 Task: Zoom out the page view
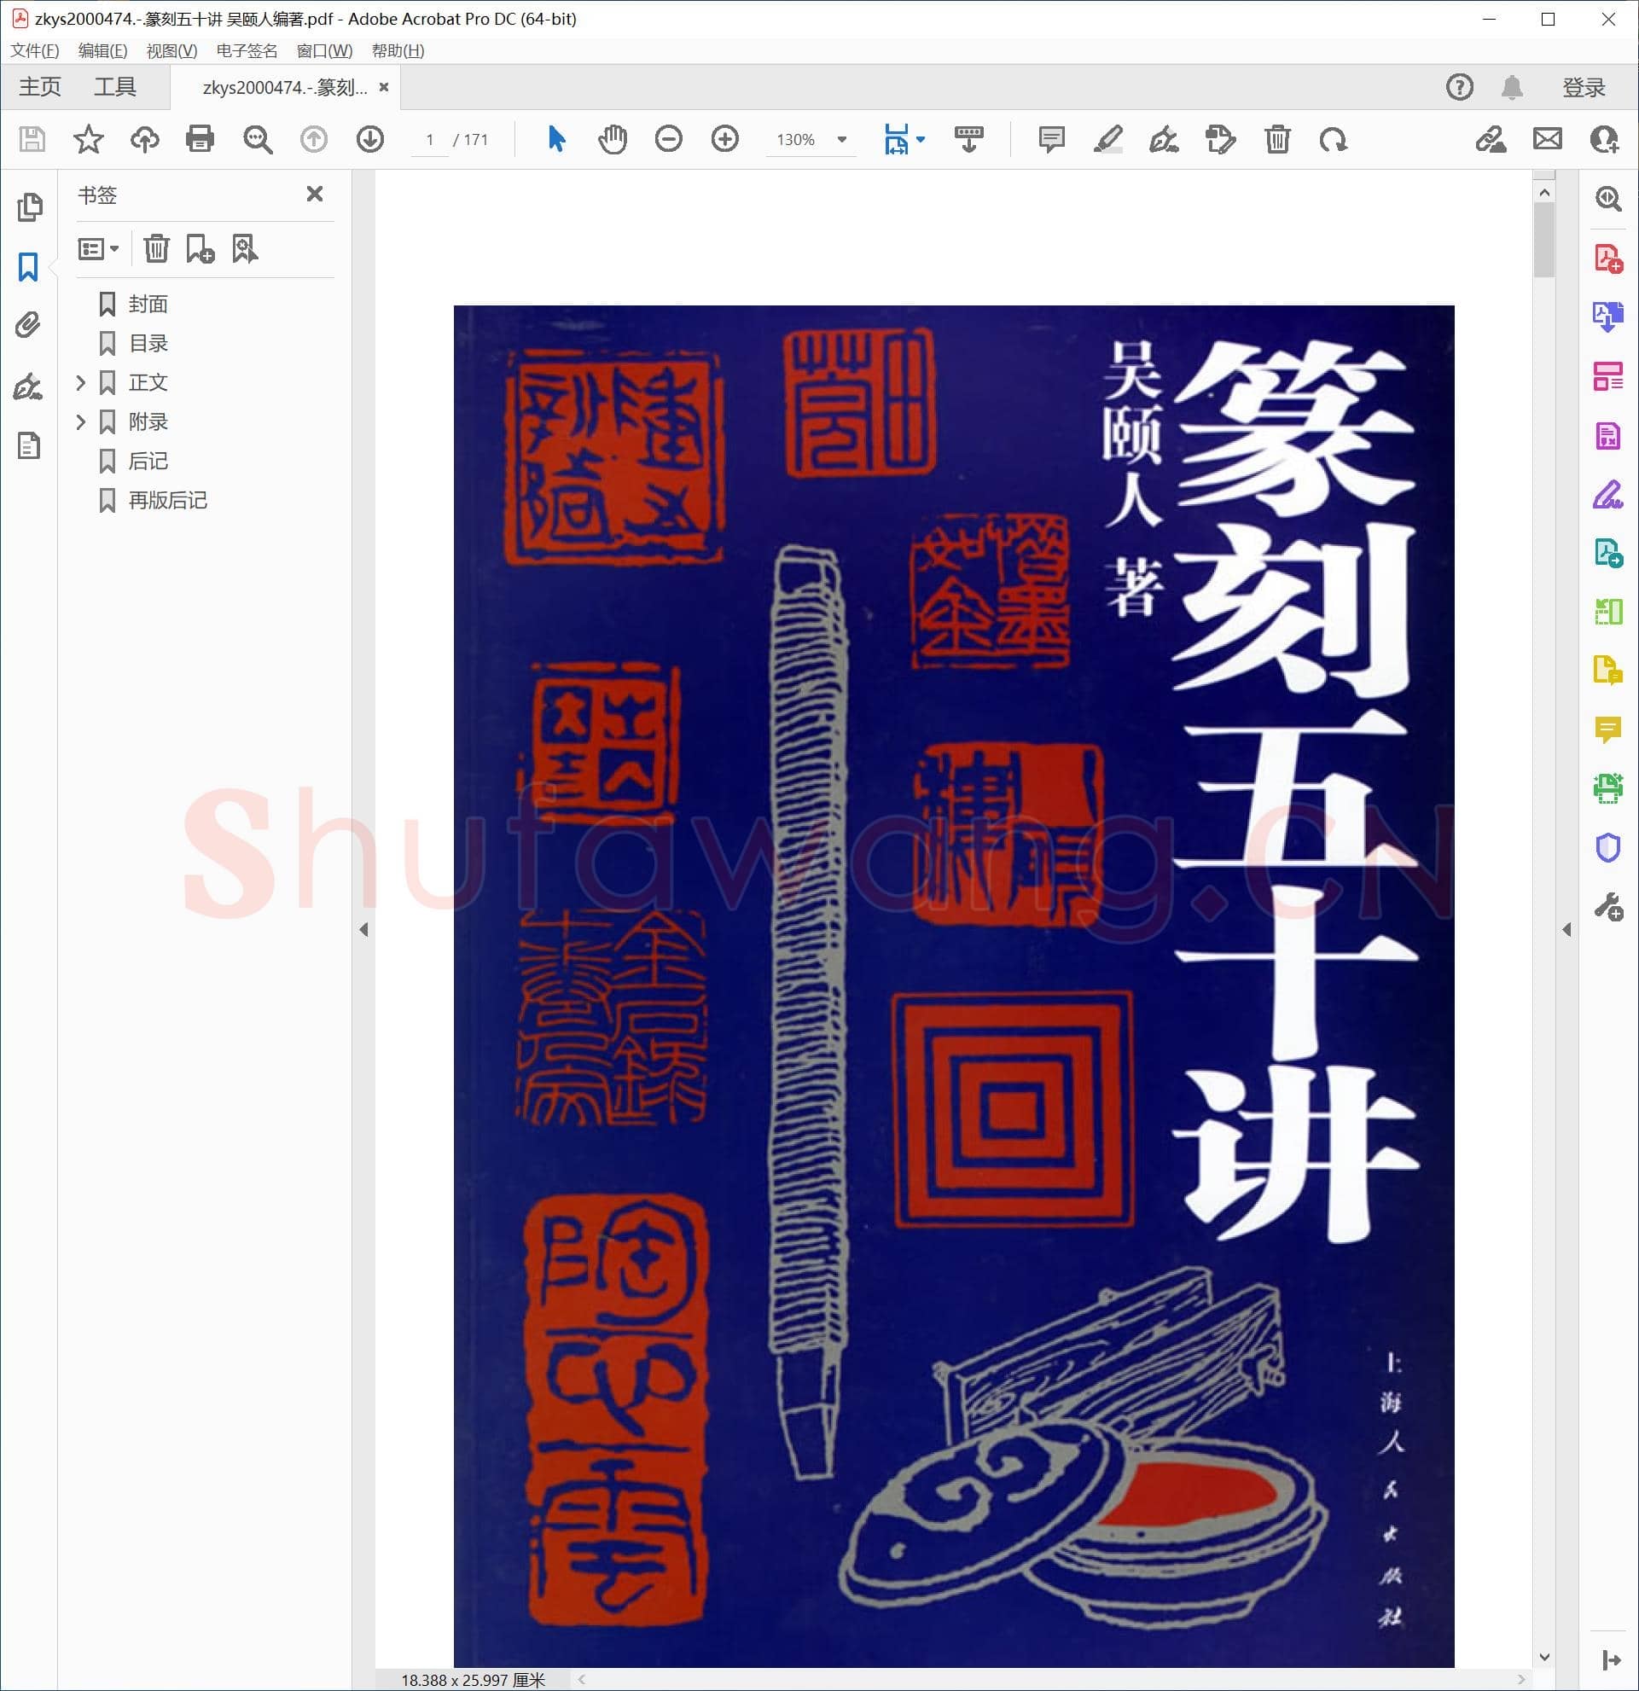coord(668,139)
